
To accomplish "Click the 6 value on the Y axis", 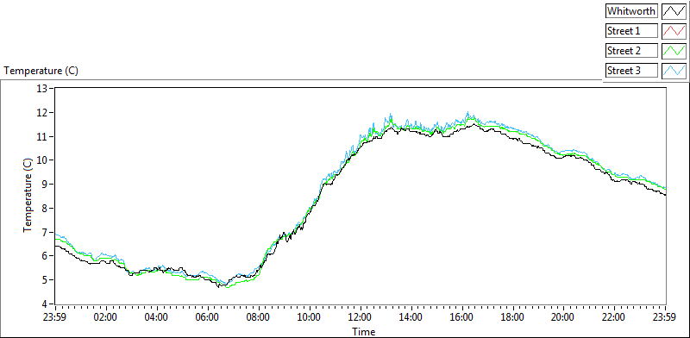I will (x=46, y=256).
